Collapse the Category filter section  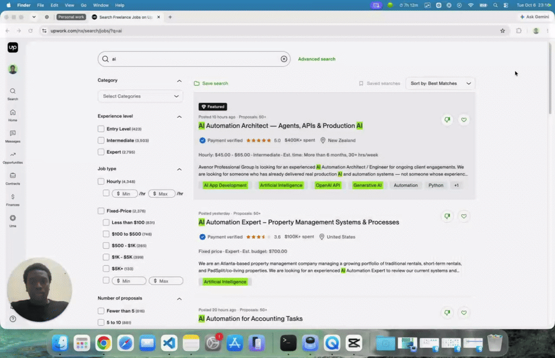(179, 81)
